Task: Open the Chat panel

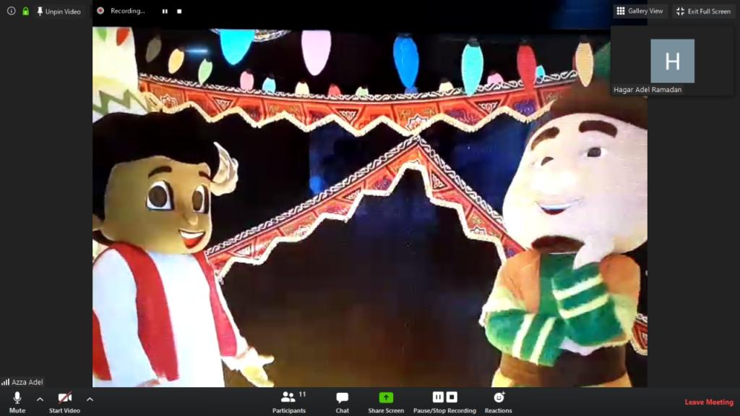Action: [x=342, y=402]
